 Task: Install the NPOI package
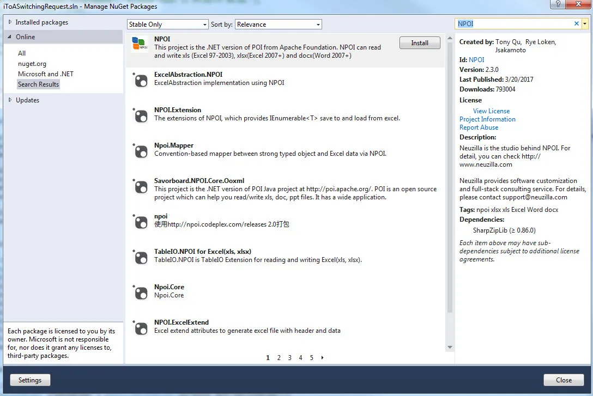point(420,42)
